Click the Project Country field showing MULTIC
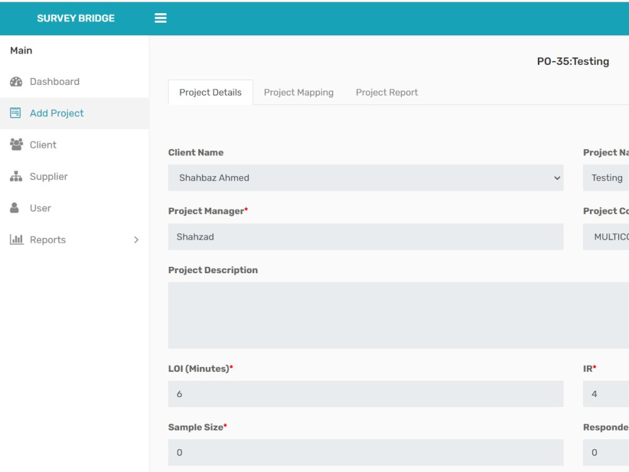The height and width of the screenshot is (472, 629). tap(606, 237)
